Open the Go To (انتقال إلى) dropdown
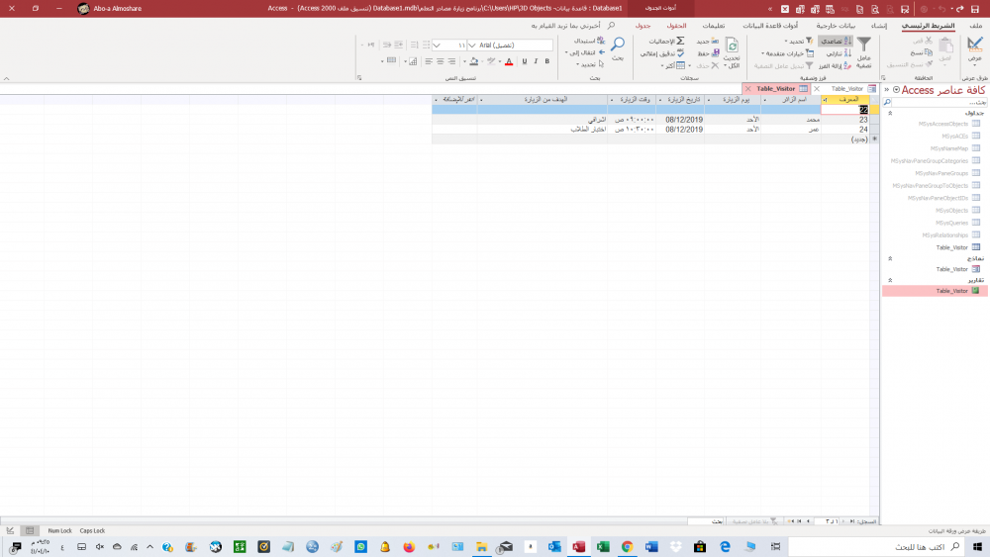Viewport: 990px width, 557px height. 585,53
